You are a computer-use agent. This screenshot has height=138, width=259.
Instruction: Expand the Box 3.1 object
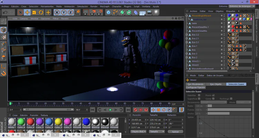[x=187, y=42]
